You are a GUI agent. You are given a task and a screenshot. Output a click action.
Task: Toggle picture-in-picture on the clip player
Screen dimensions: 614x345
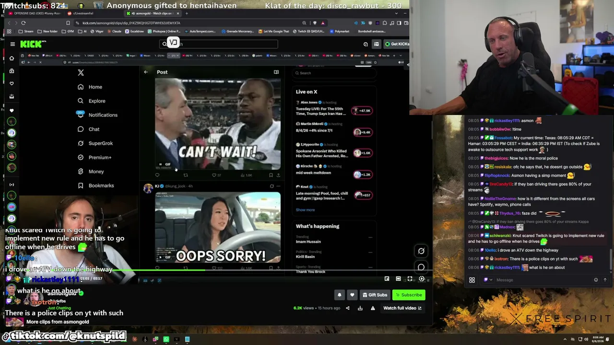[387, 279]
